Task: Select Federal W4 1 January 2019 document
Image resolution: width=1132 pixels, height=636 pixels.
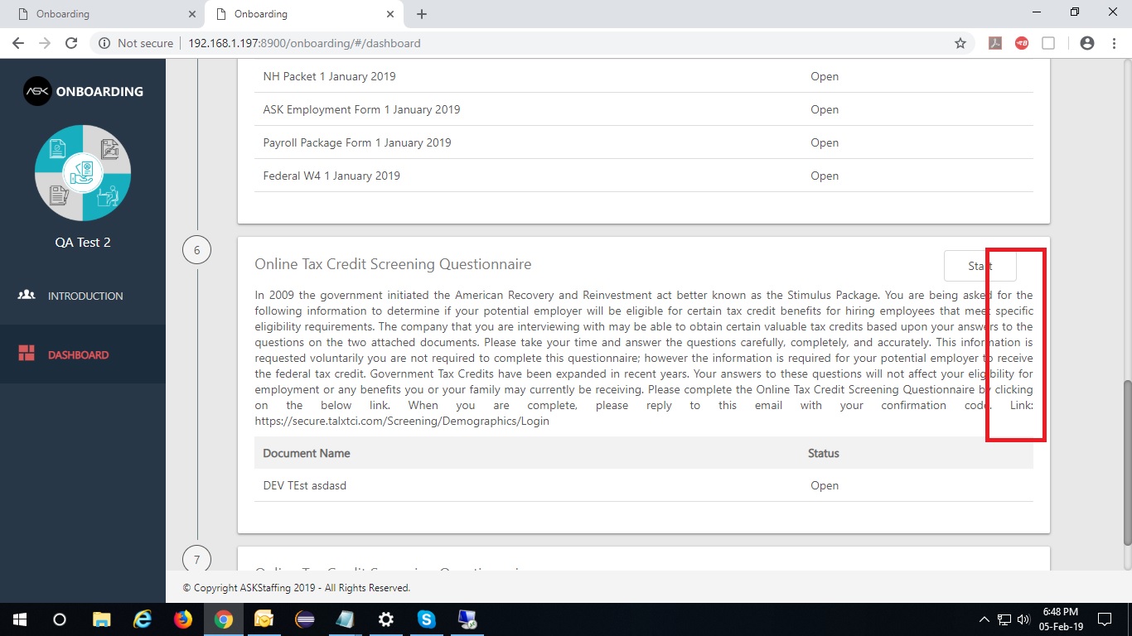Action: (644, 176)
